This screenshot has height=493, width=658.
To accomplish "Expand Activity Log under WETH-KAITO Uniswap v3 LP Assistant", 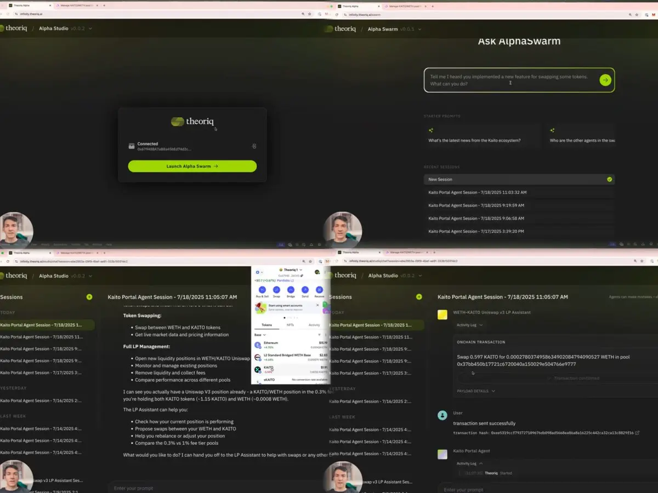I will (470, 325).
